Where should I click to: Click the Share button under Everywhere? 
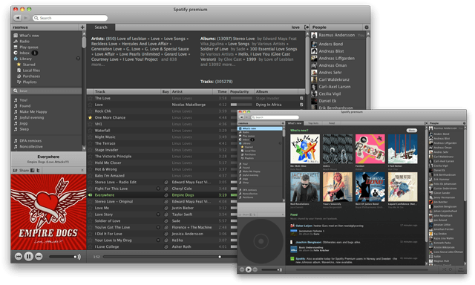[x=22, y=171]
